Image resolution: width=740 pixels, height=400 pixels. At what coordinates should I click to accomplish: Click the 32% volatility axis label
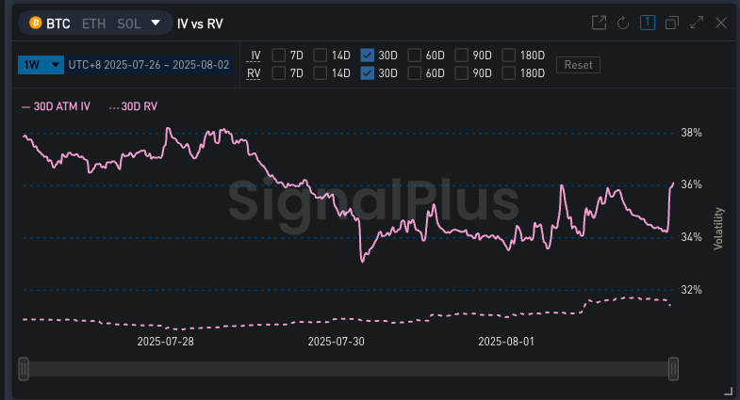691,290
